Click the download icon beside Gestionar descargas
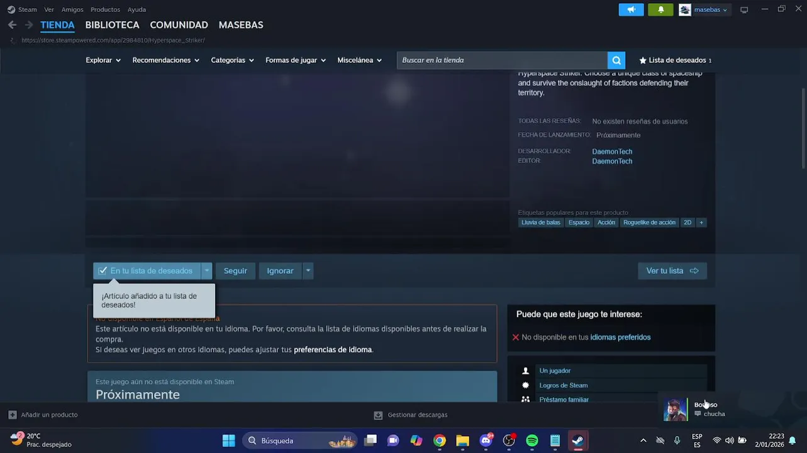Screen dimensions: 807x453 pos(378,415)
